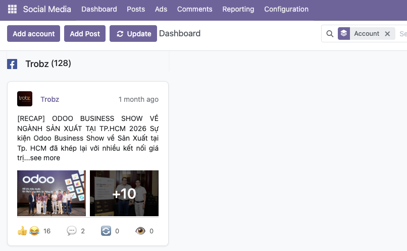407x251 pixels.
Task: Click the laughing emoji reaction icon
Action: click(34, 231)
